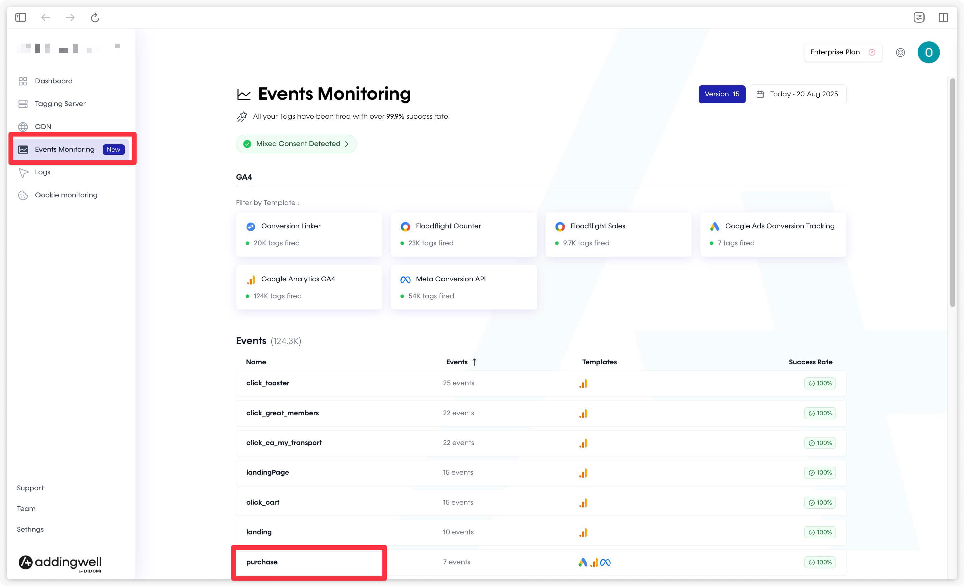Click GA4 template icon in click_toaster row

(583, 384)
